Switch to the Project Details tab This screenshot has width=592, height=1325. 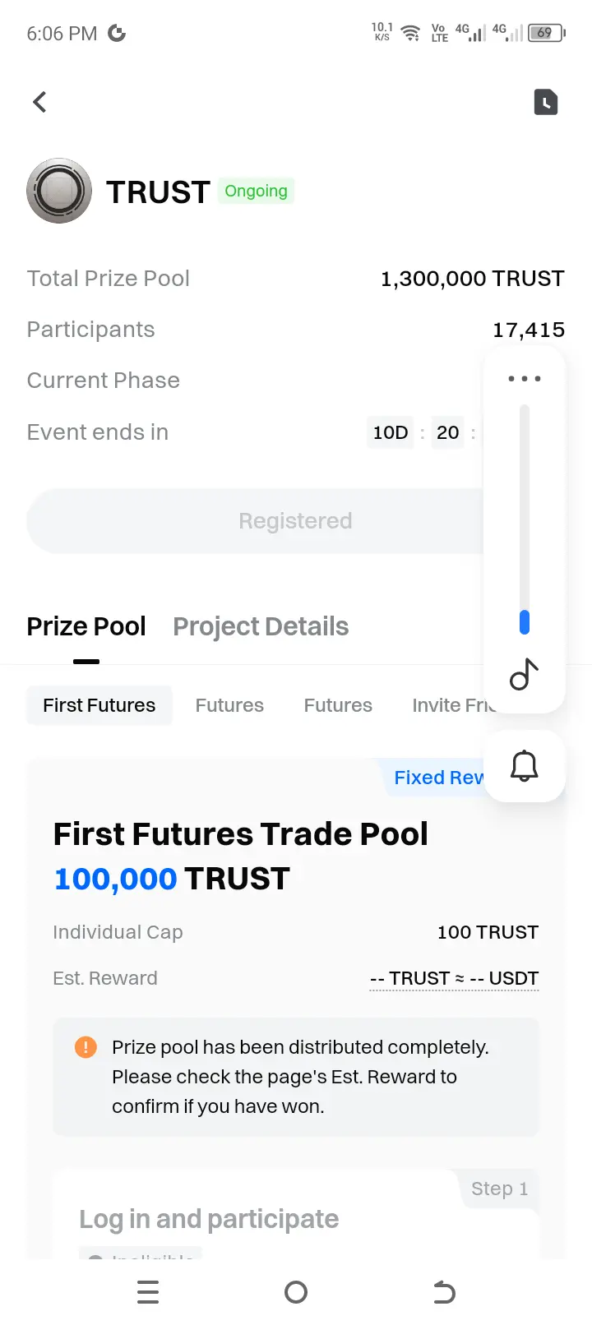click(261, 626)
